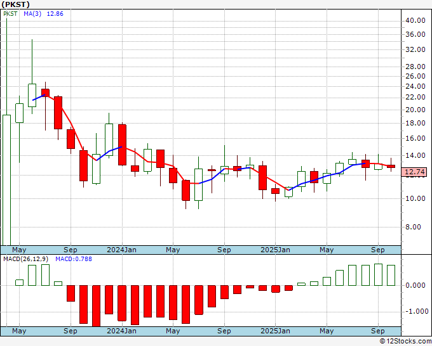Click the 12Stocks.com copyright text
The width and height of the screenshot is (432, 346).
click(x=405, y=342)
